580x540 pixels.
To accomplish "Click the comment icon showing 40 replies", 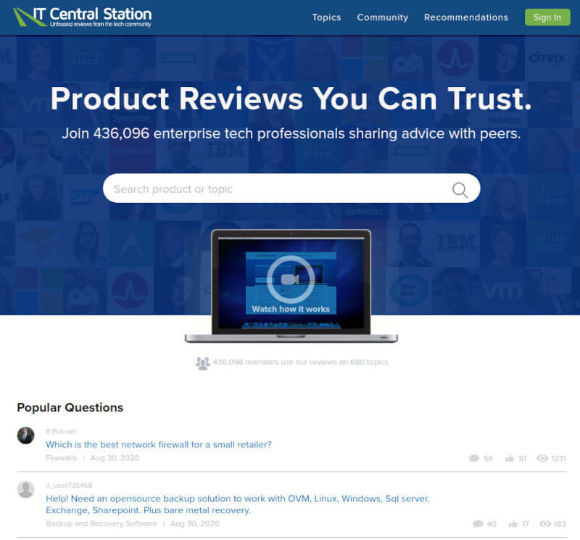I will [x=478, y=523].
